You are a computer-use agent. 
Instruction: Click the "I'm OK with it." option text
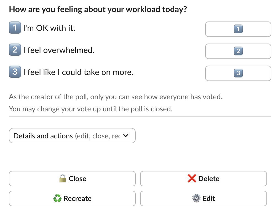(x=49, y=28)
